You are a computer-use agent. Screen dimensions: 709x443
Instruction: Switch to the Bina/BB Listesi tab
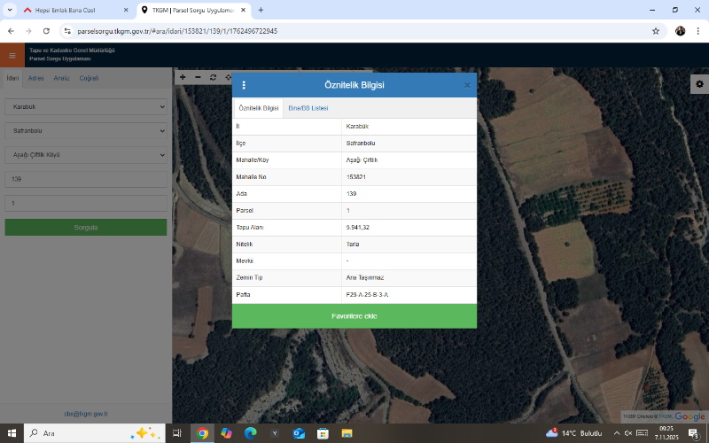click(308, 107)
